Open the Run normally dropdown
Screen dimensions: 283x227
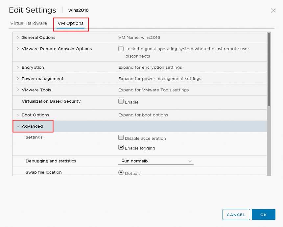pos(156,161)
